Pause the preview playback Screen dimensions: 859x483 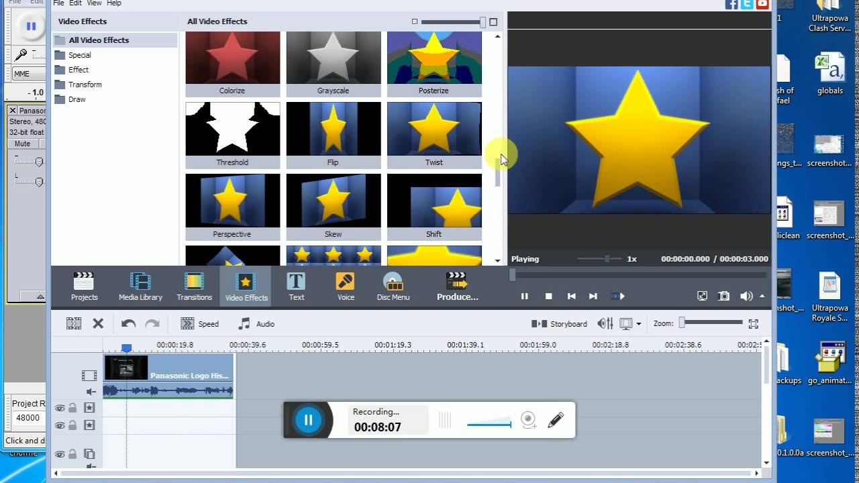525,296
